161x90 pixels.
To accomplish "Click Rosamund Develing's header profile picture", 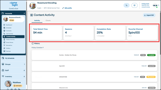I will 33,5.
